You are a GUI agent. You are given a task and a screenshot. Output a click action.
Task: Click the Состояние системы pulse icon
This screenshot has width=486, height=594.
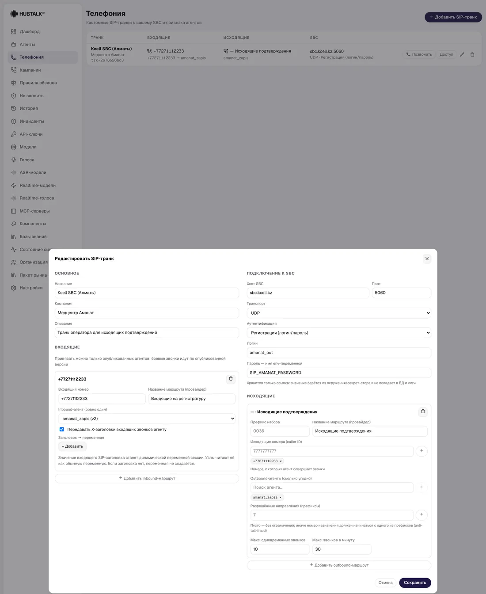14,250
